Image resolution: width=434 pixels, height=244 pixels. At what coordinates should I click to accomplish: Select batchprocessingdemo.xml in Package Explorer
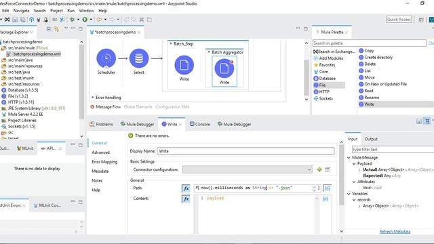click(34, 54)
